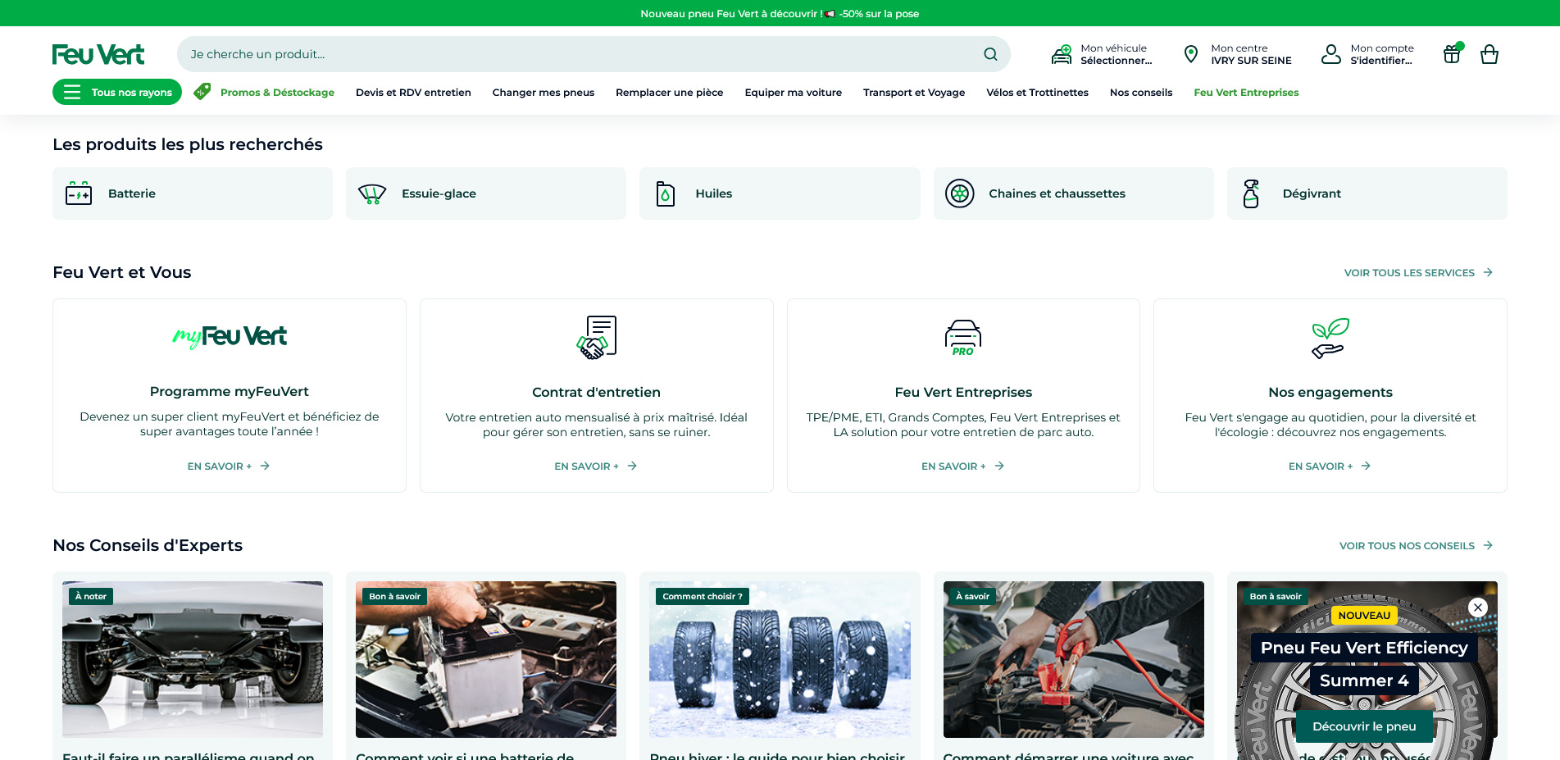This screenshot has width=1560, height=760.
Task: Open Transport et Voyage menu
Action: coord(914,93)
